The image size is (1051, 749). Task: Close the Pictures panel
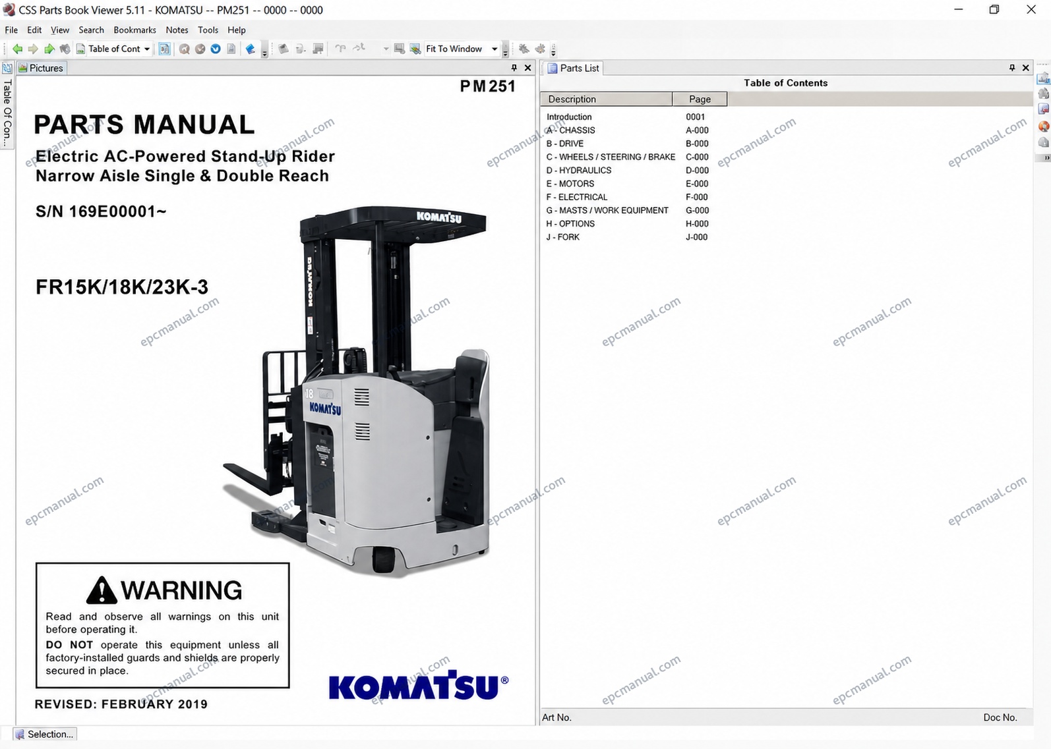click(x=527, y=68)
